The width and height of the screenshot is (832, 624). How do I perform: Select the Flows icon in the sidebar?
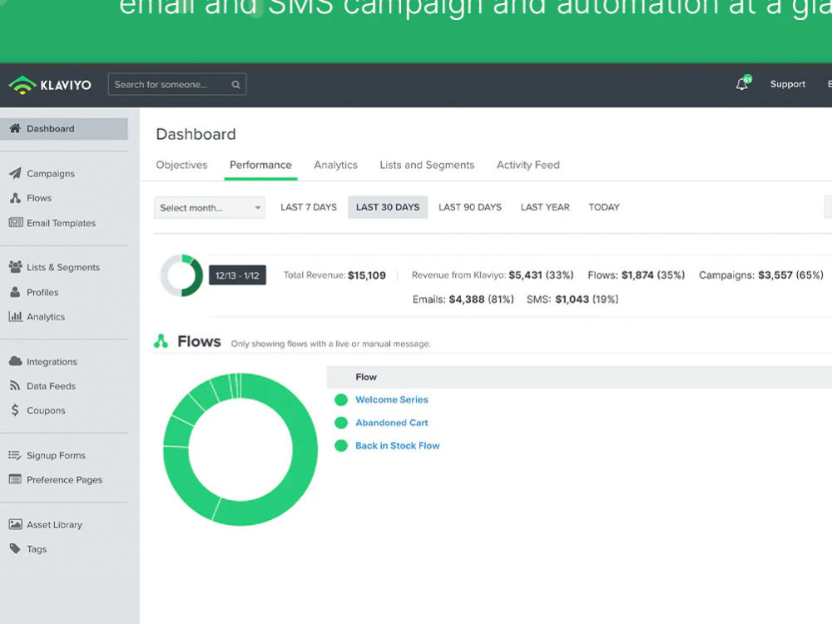(x=17, y=198)
